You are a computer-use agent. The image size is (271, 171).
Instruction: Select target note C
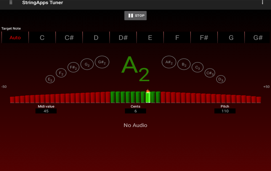pyautogui.click(x=42, y=38)
